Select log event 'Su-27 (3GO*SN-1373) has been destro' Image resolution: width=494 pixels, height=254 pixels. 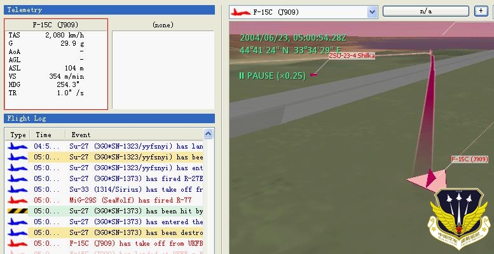click(x=136, y=232)
